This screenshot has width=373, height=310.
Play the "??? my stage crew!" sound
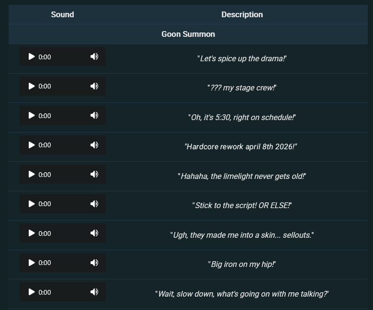pos(32,86)
